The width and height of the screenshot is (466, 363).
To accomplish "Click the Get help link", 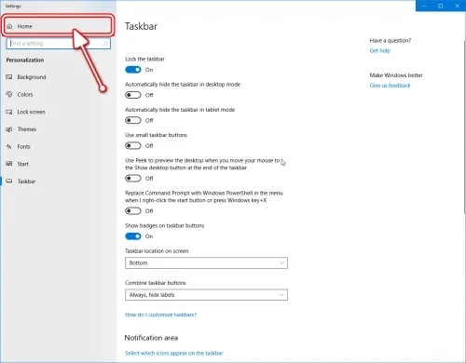I will tap(379, 50).
